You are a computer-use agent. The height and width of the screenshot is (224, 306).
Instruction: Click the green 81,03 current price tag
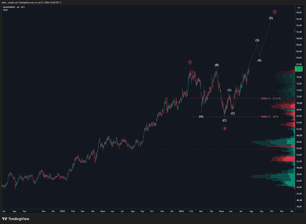[299, 68]
